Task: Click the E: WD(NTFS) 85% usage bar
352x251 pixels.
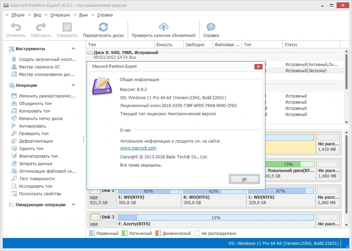Action: pos(149,191)
